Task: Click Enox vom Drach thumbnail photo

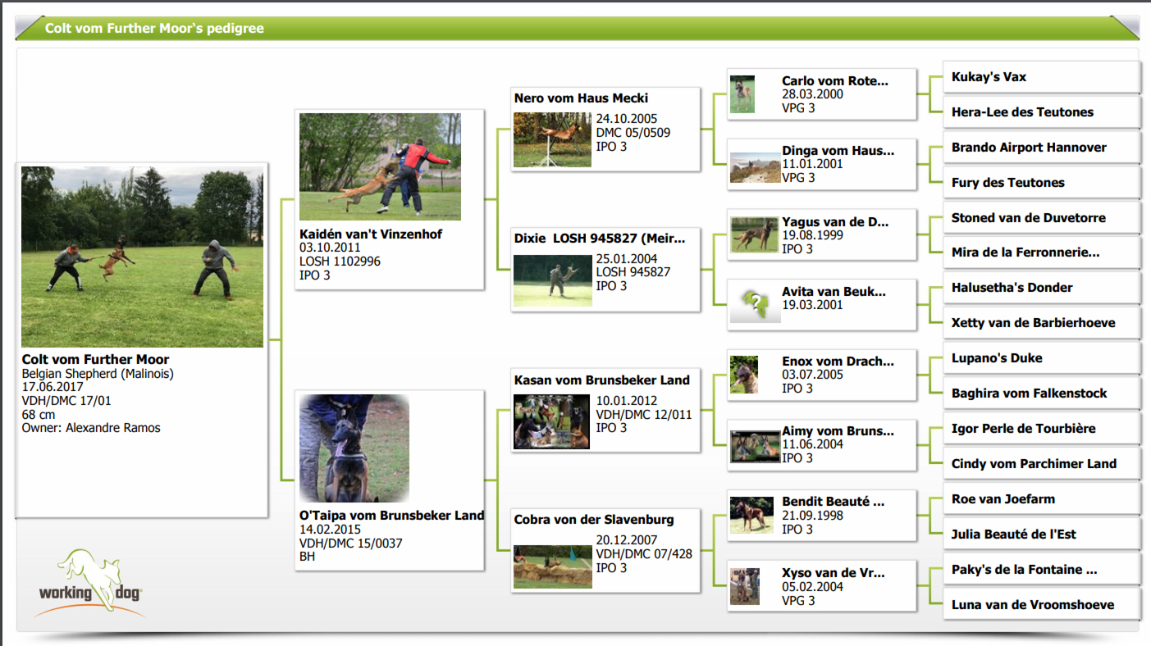Action: click(744, 375)
